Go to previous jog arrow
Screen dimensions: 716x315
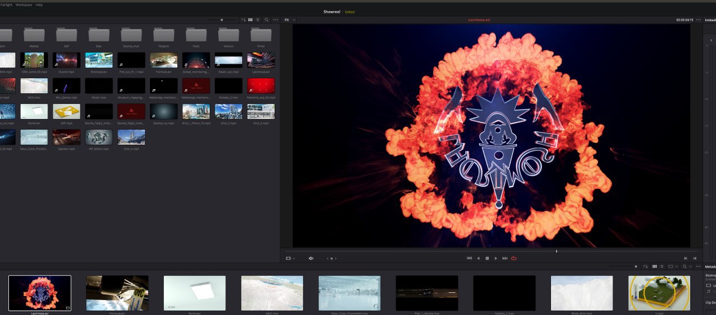328,259
